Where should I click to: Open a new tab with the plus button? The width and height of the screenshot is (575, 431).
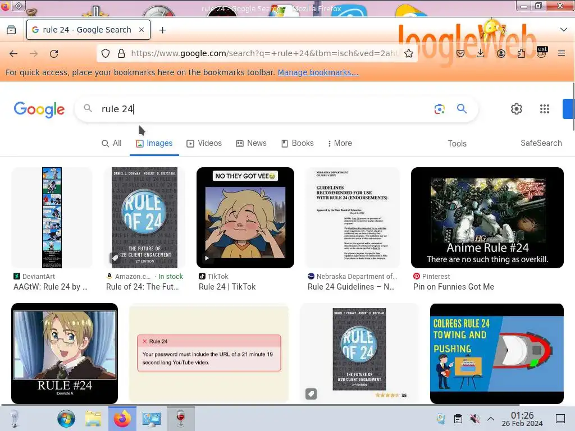[x=162, y=30]
